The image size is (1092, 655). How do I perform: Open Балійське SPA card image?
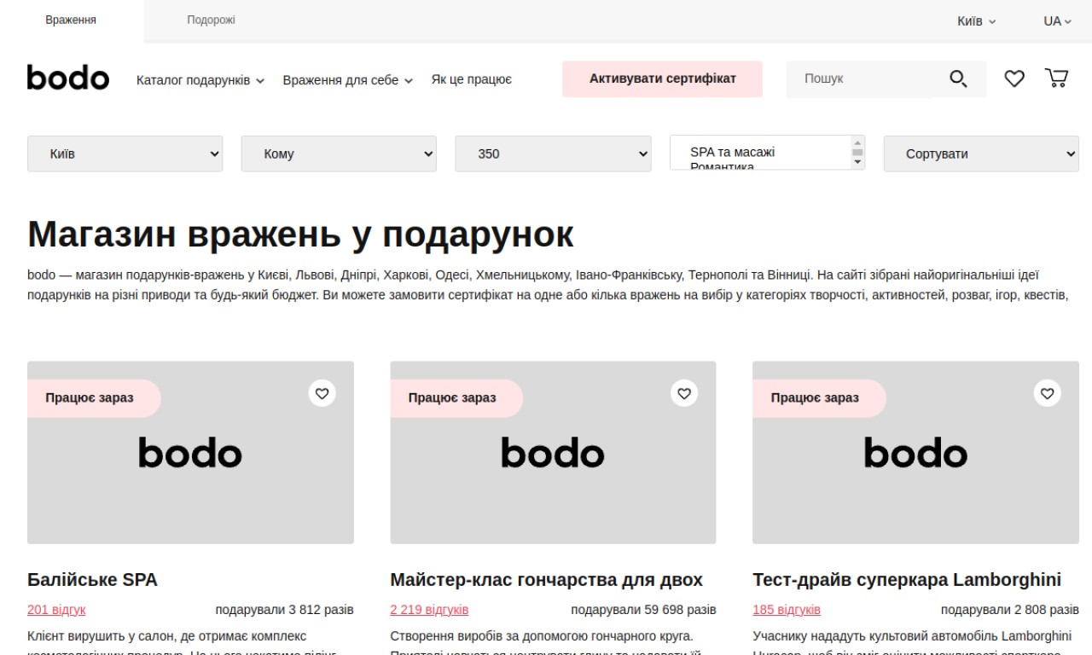click(x=190, y=453)
